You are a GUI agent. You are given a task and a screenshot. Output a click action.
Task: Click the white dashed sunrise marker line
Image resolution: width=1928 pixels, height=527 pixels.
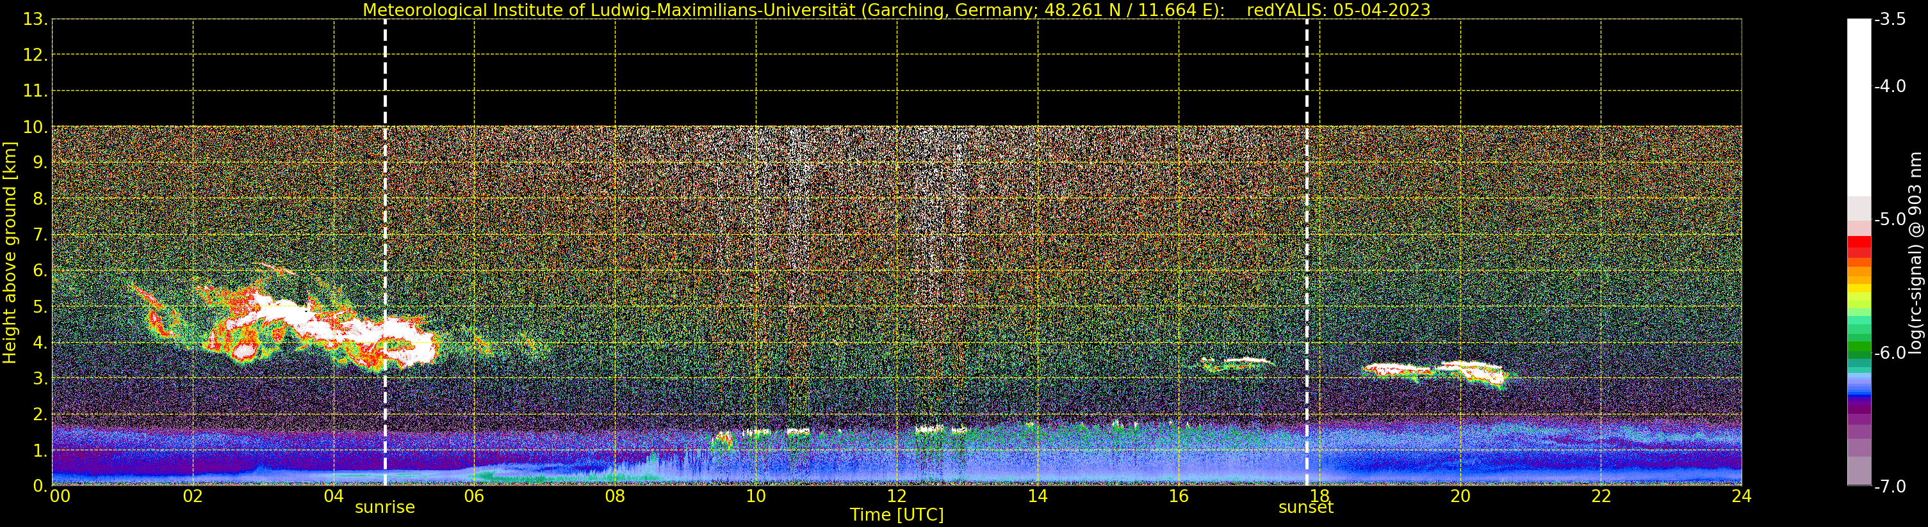386,253
